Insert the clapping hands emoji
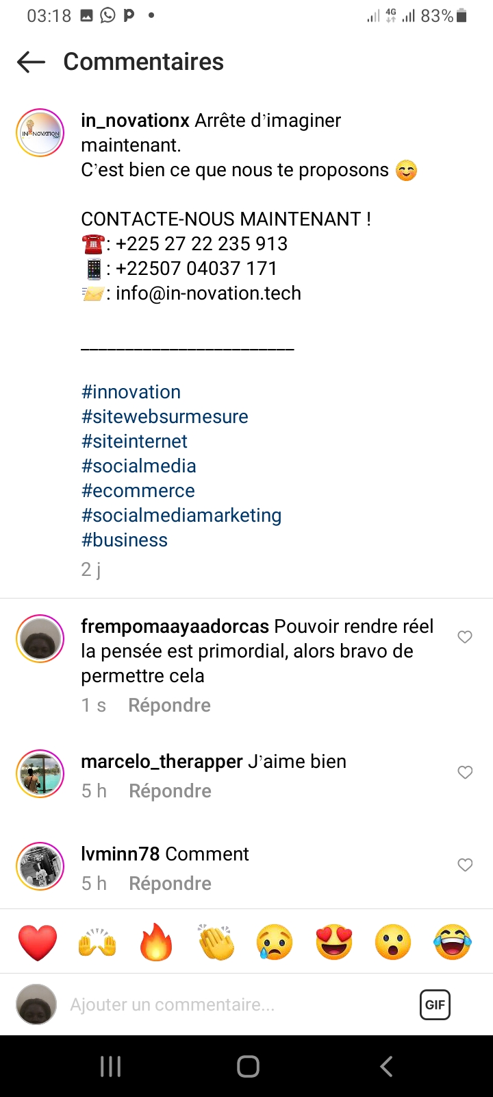493x1097 pixels. click(216, 942)
